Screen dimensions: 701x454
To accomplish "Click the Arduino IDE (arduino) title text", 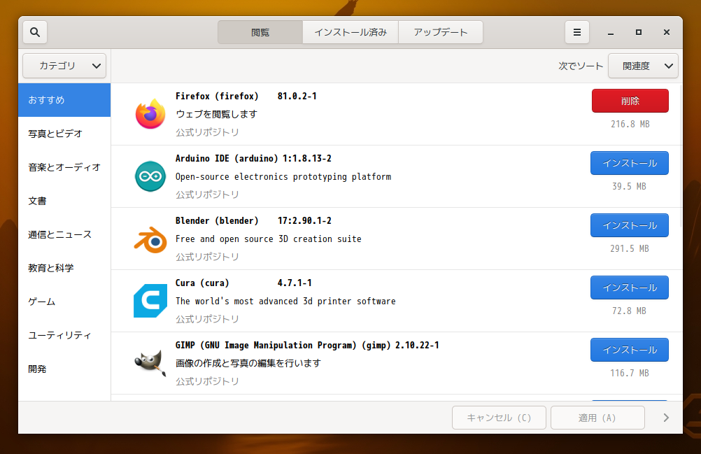I will pos(227,158).
